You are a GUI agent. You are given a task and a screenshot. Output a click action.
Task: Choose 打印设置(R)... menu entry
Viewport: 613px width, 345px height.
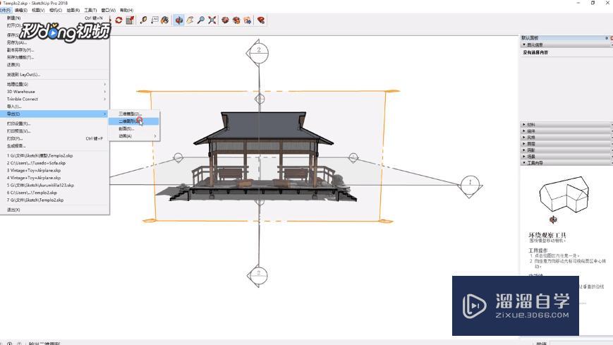click(55, 123)
